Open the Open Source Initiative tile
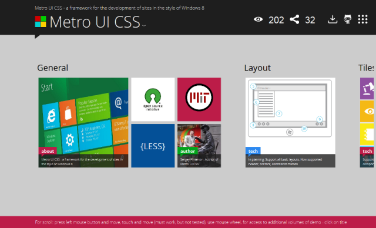Screen dimensions: 376x228 (153, 99)
